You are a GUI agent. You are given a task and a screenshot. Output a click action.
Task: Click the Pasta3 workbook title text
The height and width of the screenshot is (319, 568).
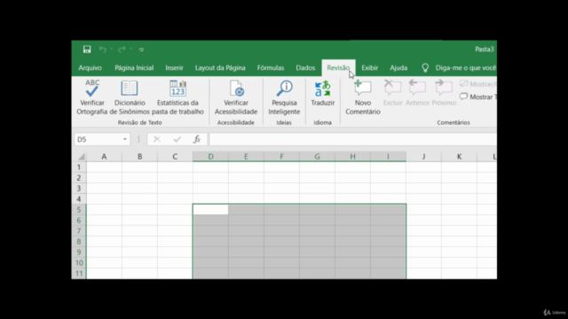[x=485, y=50]
